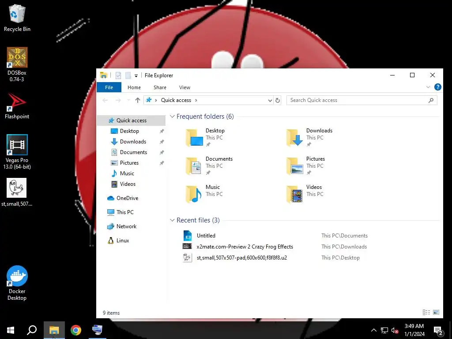Select Downloads in the navigation pane
This screenshot has width=452, height=339.
pos(131,142)
